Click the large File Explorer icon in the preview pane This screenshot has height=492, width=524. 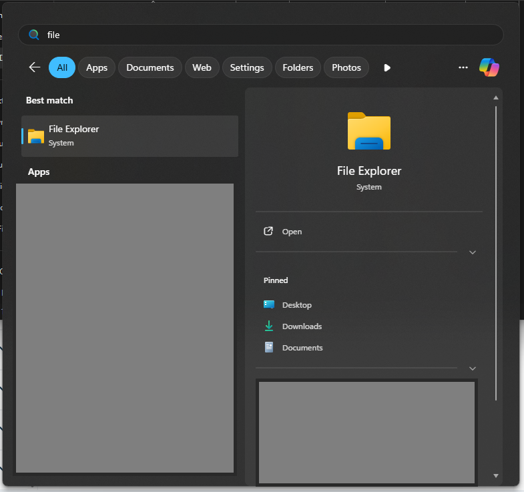tap(369, 131)
